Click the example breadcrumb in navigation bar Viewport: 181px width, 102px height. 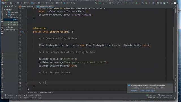50,3
